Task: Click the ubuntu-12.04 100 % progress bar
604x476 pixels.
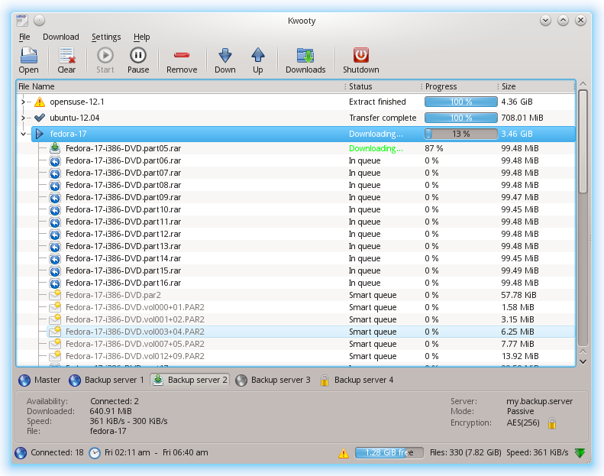Action: (460, 118)
